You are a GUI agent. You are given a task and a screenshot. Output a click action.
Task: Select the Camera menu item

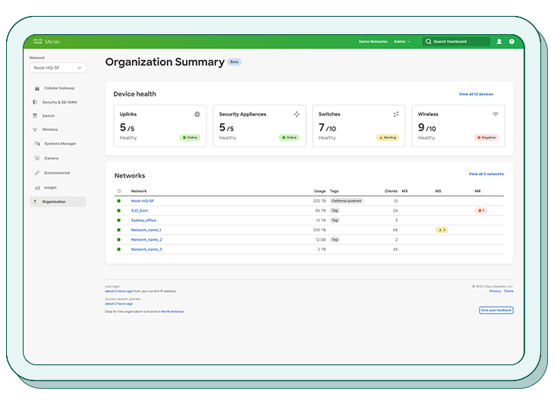tap(52, 158)
